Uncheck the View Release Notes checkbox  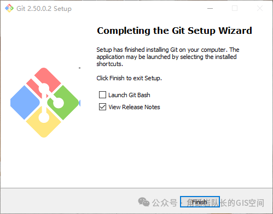click(x=102, y=107)
